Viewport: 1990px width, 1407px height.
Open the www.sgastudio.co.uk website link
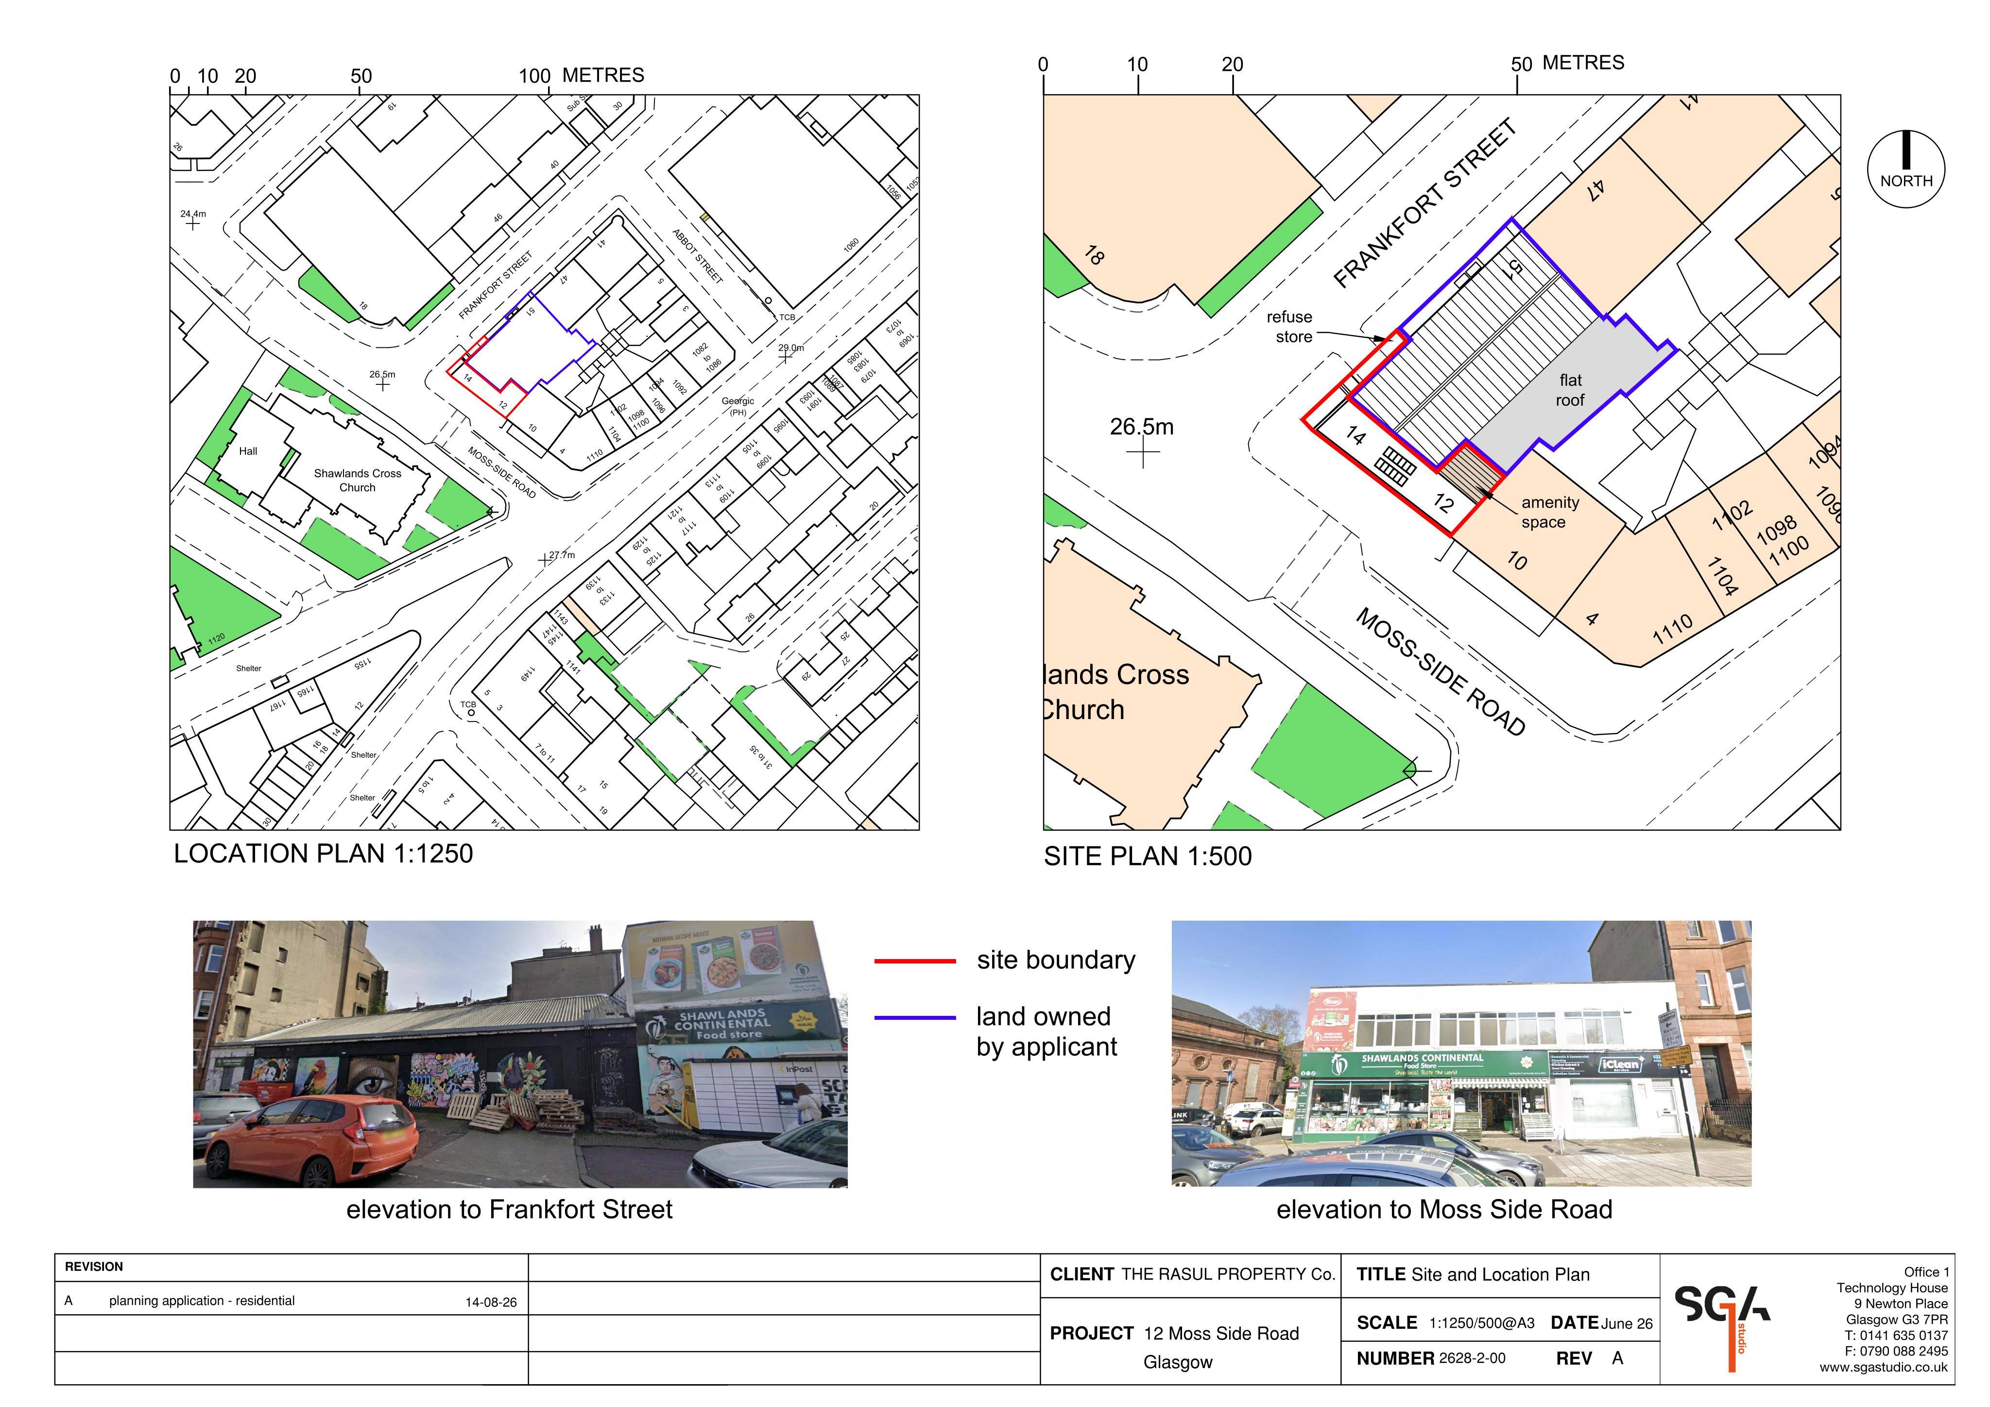click(x=1884, y=1367)
